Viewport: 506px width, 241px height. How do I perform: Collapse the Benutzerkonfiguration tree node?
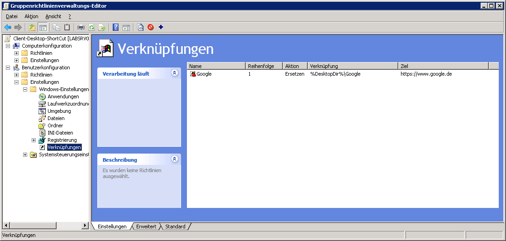(8, 67)
